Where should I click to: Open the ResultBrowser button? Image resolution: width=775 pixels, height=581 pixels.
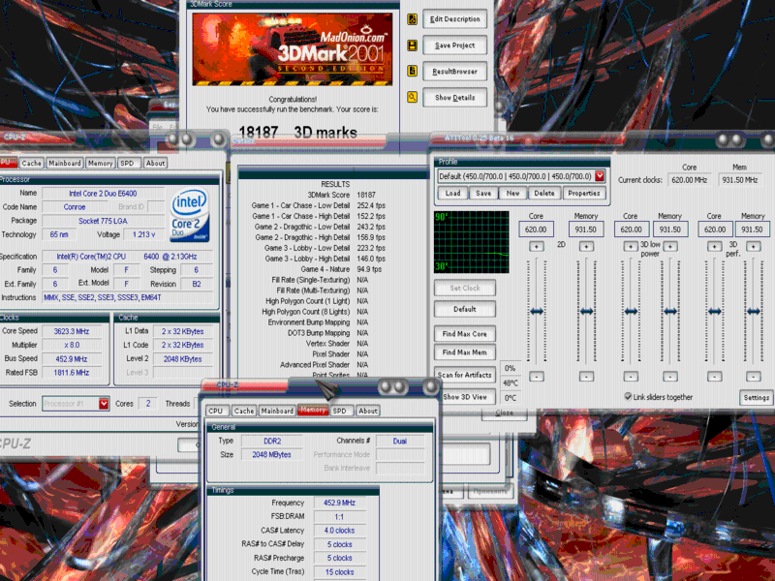pos(454,71)
